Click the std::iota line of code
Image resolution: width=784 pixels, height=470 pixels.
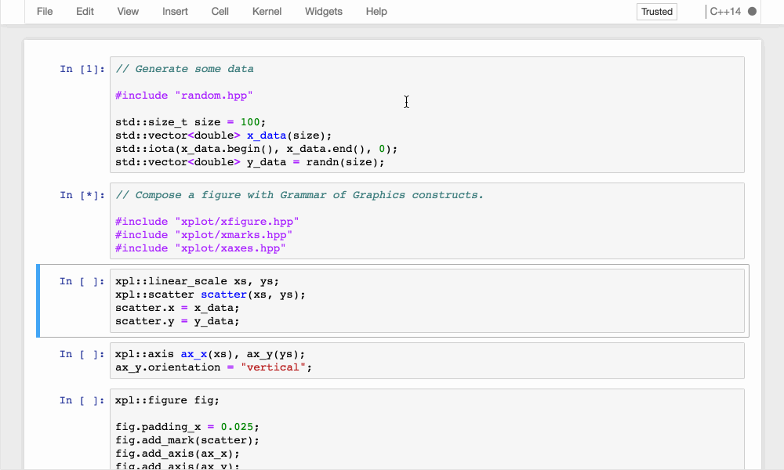256,149
